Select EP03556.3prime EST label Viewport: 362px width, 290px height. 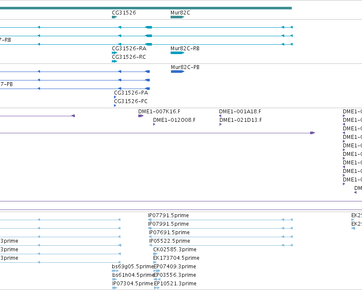pyautogui.click(x=175, y=276)
